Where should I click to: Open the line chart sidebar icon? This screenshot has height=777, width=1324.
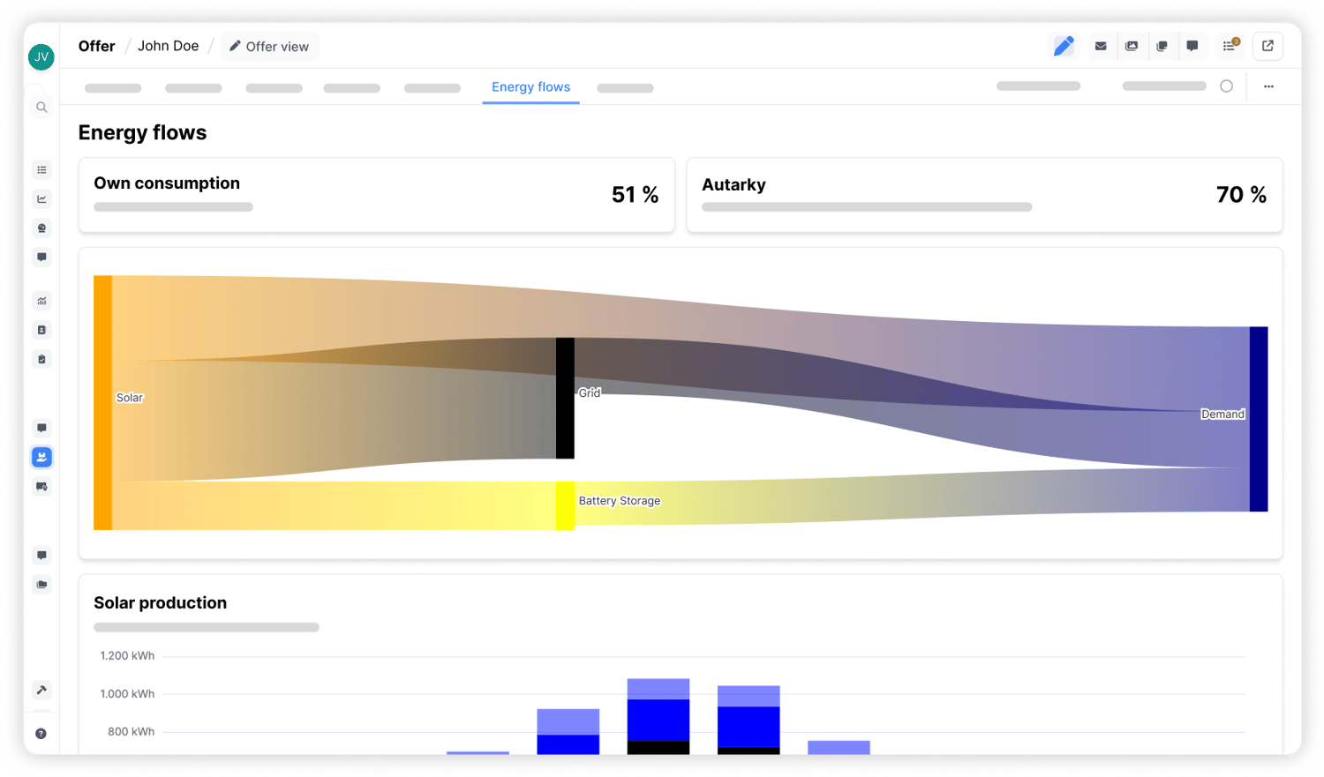click(x=41, y=198)
